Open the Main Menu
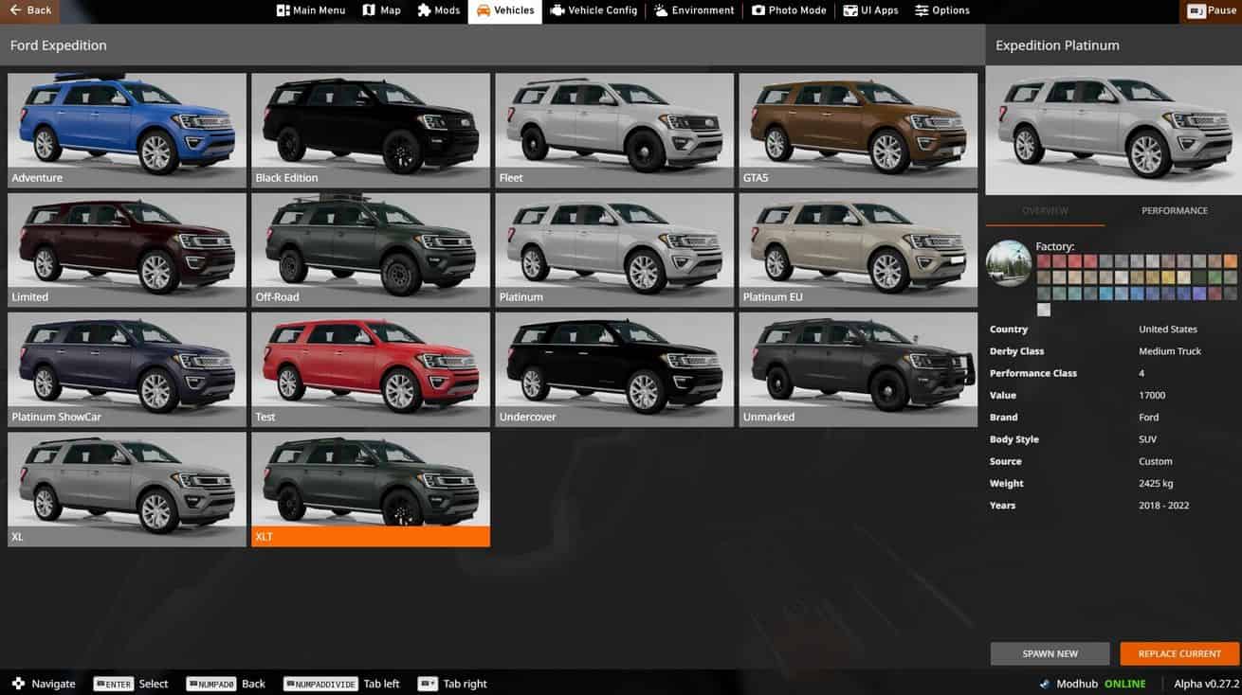Viewport: 1242px width, 695px height. tap(311, 10)
